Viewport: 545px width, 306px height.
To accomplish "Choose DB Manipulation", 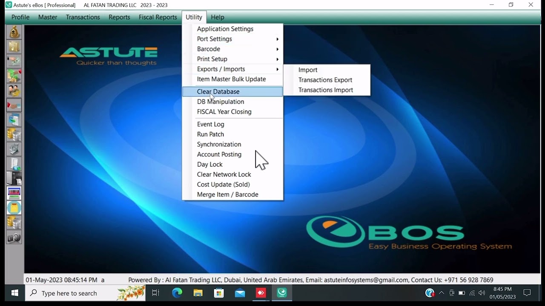I will pyautogui.click(x=232, y=102).
